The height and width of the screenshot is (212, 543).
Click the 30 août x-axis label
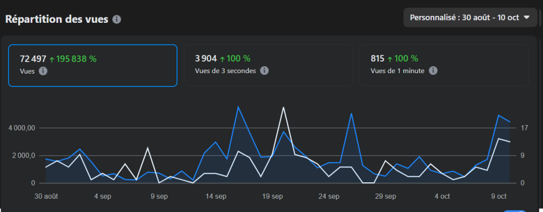[x=48, y=196]
